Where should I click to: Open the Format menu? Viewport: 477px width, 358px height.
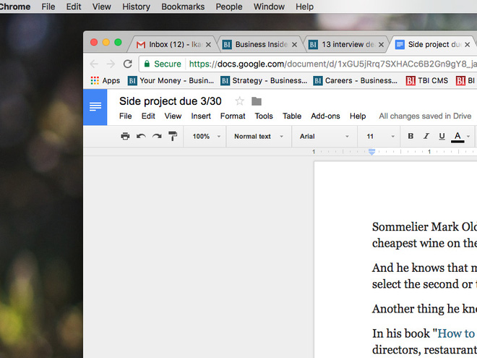pos(233,116)
